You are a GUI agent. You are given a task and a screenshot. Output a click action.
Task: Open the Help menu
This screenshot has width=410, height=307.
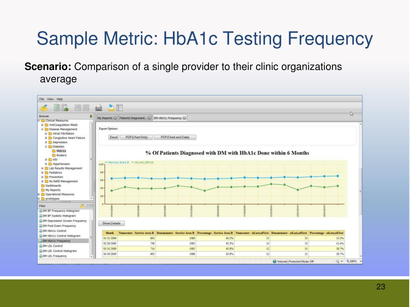click(60, 99)
